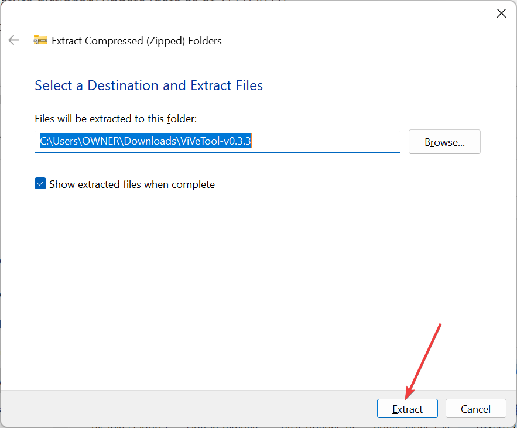Click the 'Files will be extracted to this folder' label
517x428 pixels.
pyautogui.click(x=115, y=119)
